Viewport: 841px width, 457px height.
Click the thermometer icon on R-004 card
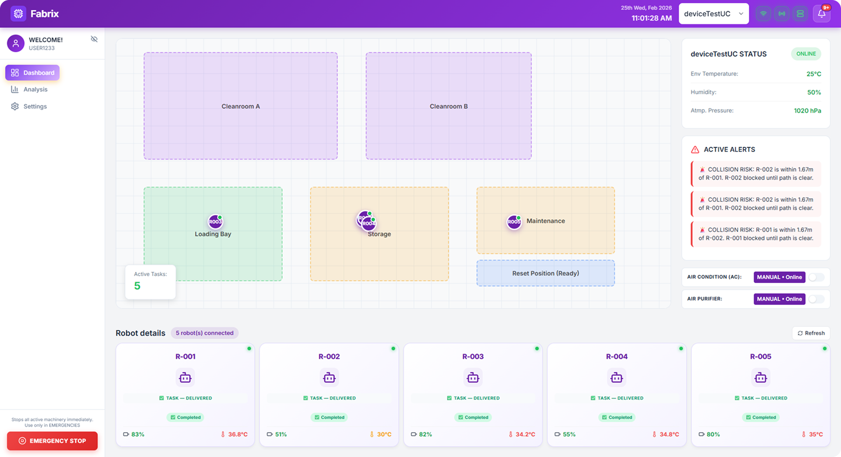click(654, 434)
